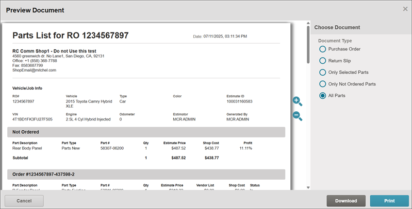The image size is (412, 209).
Task: Click the Order #1234567897-437598-2 section header
Action: coord(146,175)
